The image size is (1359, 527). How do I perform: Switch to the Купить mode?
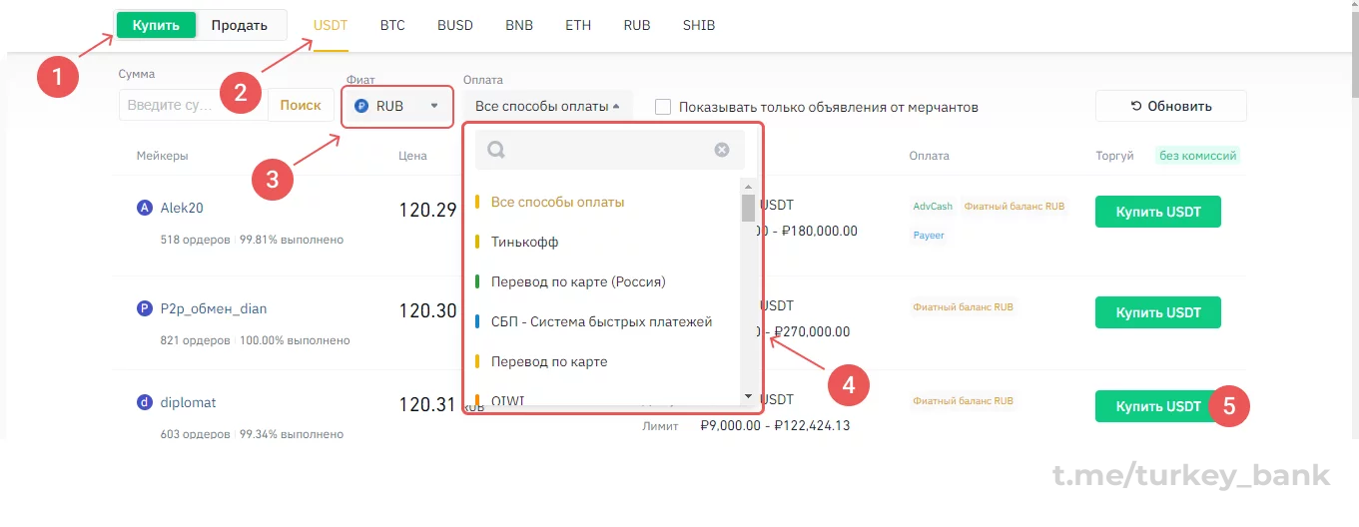156,25
